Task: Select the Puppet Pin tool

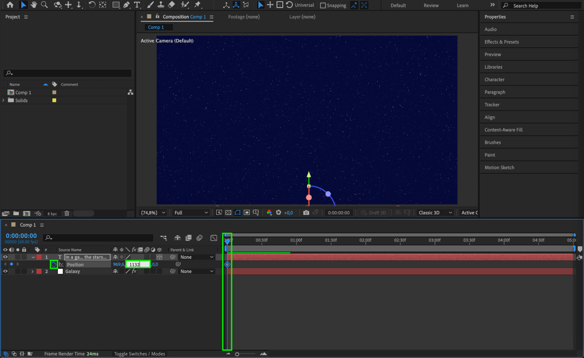Action: [198, 5]
